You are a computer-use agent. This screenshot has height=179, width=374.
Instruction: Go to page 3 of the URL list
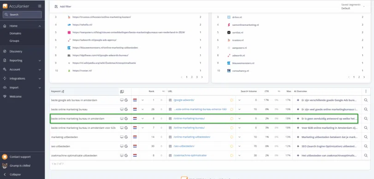pyautogui.click(x=197, y=77)
